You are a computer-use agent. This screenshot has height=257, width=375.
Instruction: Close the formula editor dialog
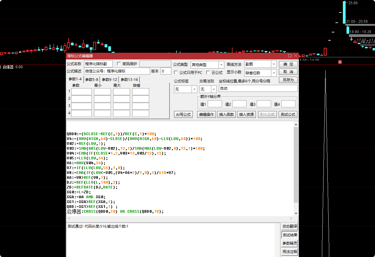(296, 56)
